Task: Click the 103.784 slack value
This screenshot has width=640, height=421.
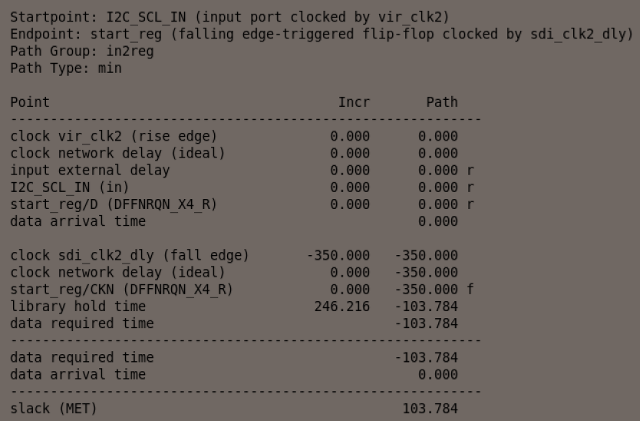Action: [430, 409]
